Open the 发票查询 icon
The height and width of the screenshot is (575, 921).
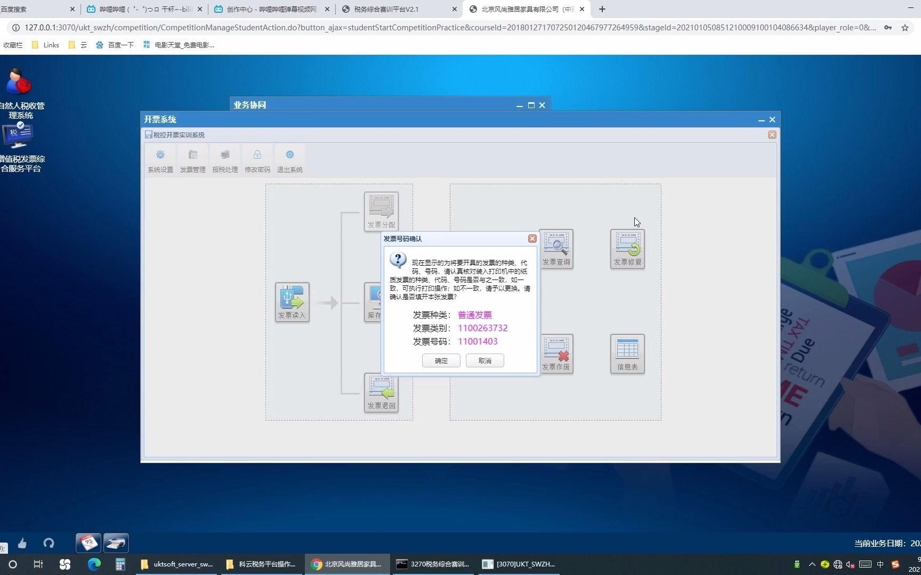556,249
